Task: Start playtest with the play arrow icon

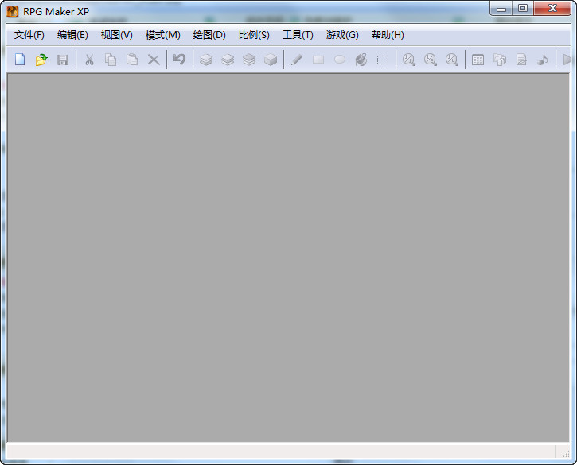Action: point(567,60)
